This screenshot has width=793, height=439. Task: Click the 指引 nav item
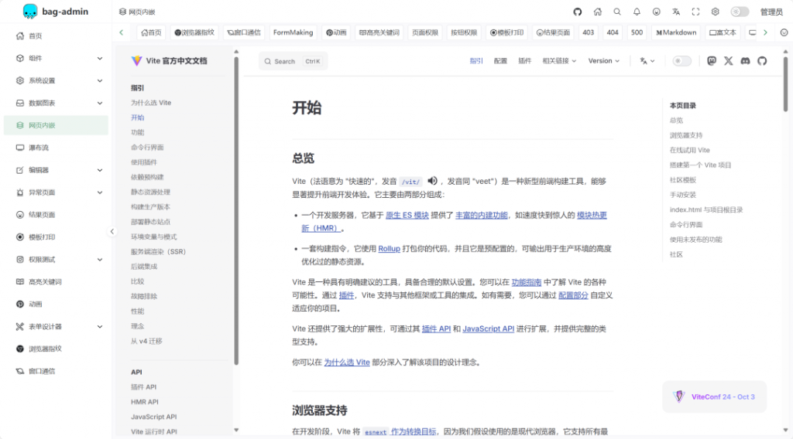(476, 61)
